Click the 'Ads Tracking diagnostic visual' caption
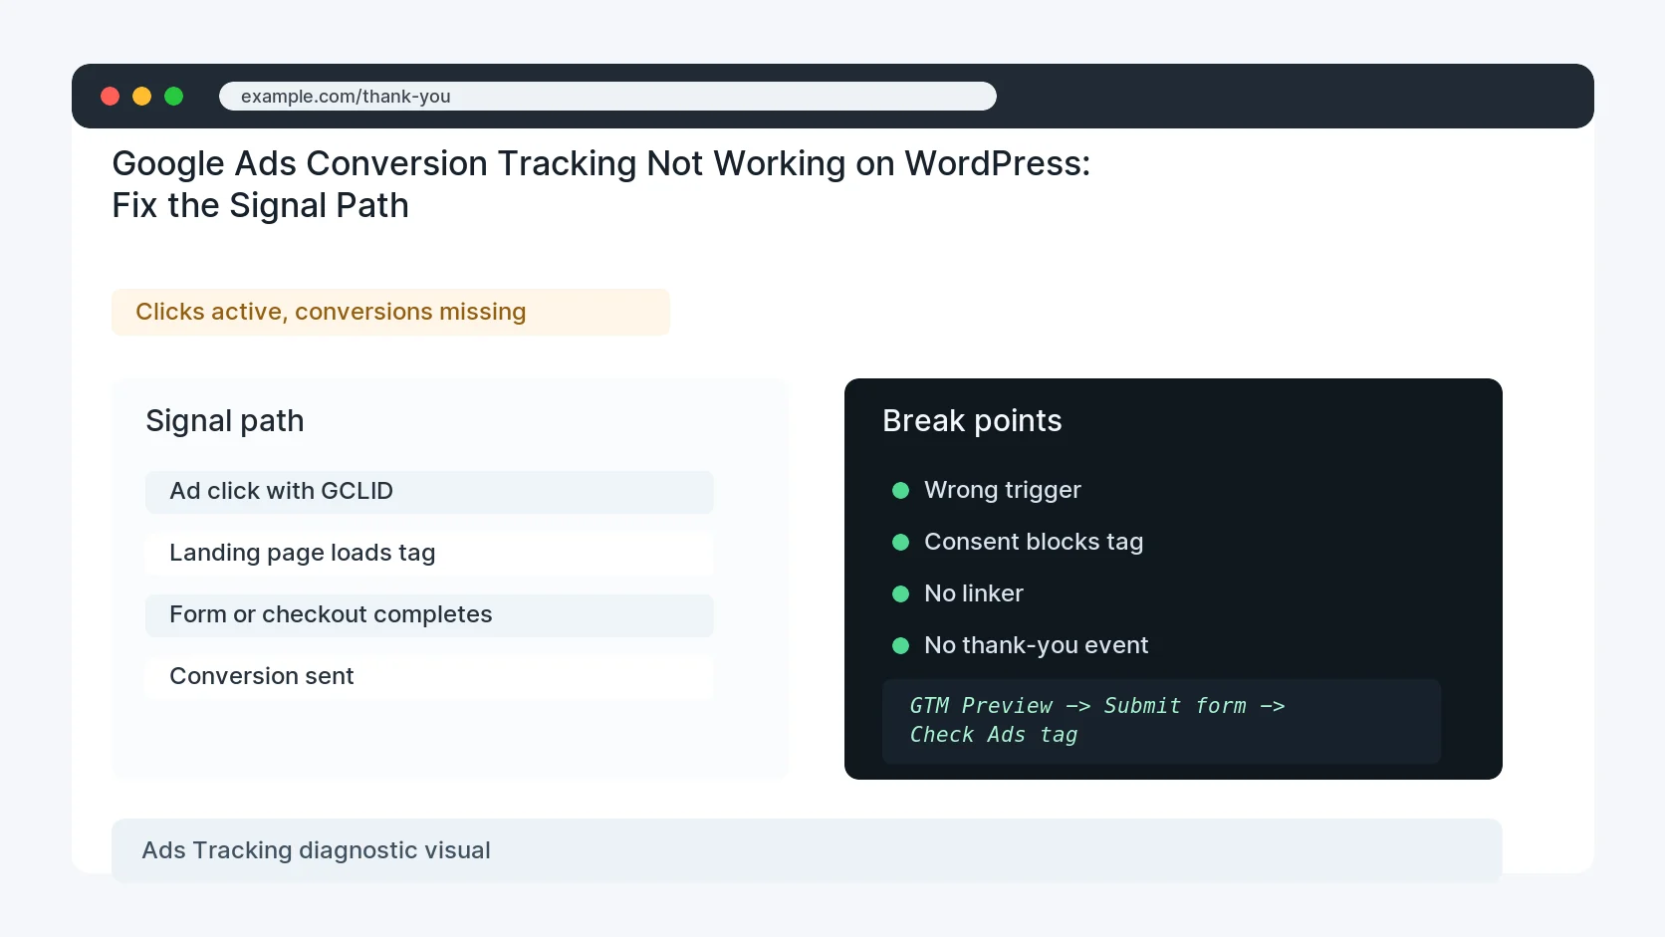The width and height of the screenshot is (1665, 937). [807, 850]
